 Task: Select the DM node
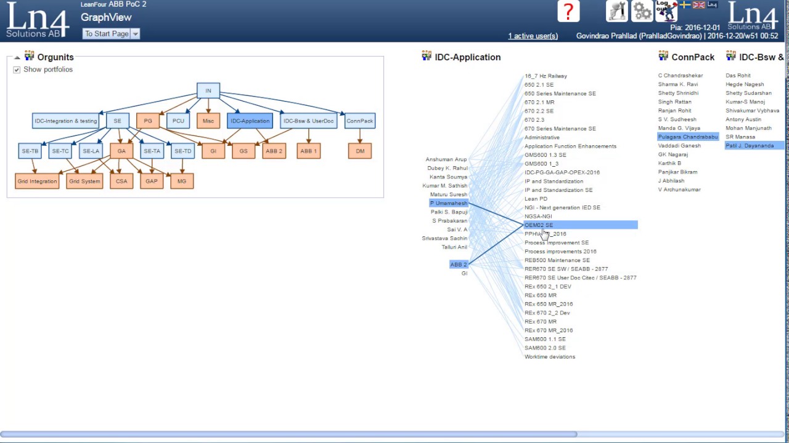(360, 151)
